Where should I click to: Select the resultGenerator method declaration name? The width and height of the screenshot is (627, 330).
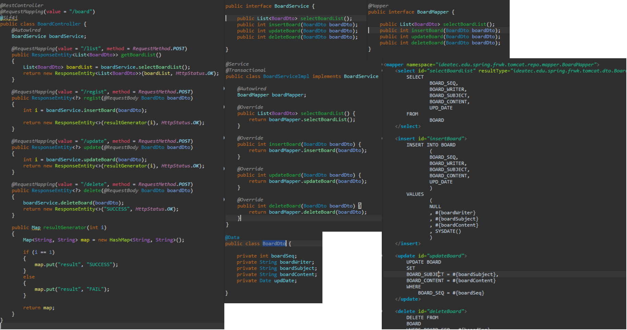65,228
